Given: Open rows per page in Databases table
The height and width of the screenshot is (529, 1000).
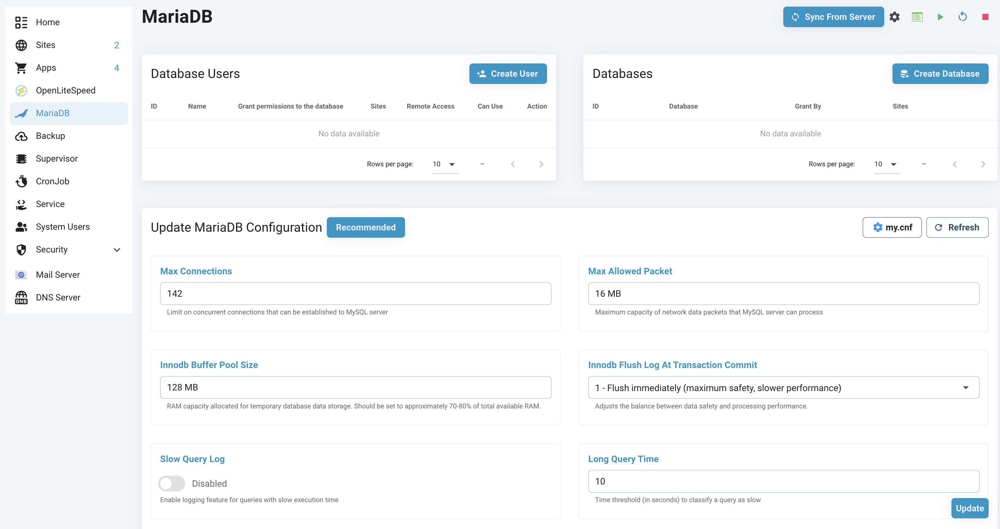Looking at the screenshot, I should click(886, 164).
